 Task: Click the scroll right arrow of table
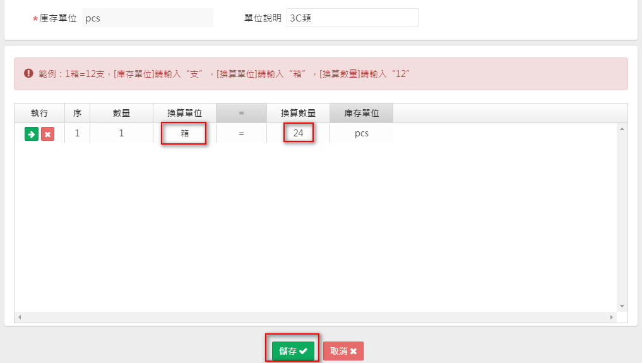[x=612, y=317]
